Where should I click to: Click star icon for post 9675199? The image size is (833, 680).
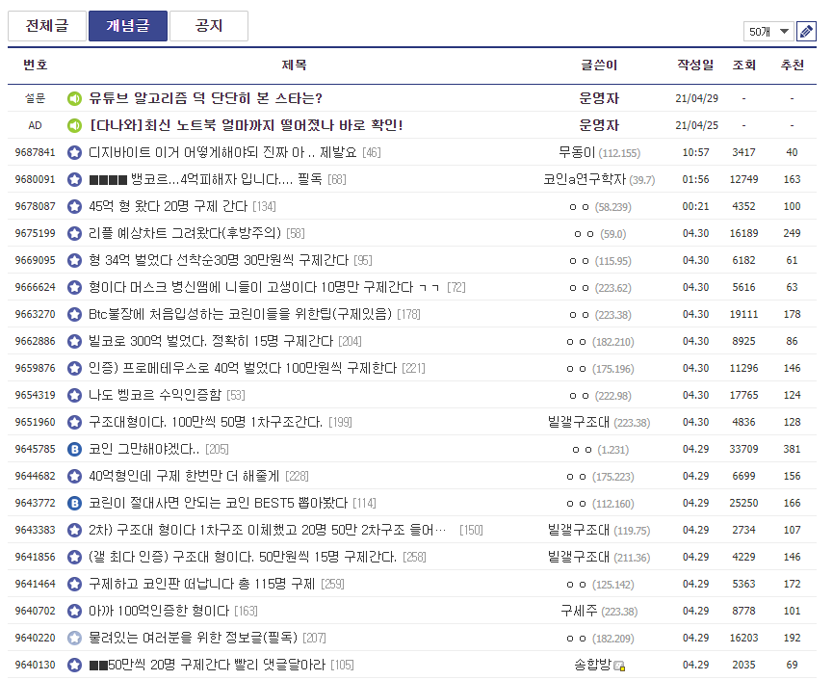[74, 233]
